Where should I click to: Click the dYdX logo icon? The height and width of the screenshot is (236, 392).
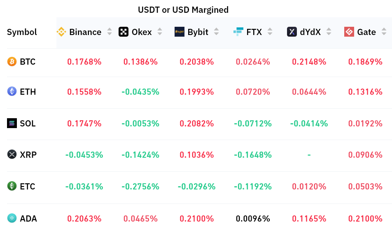pyautogui.click(x=292, y=32)
